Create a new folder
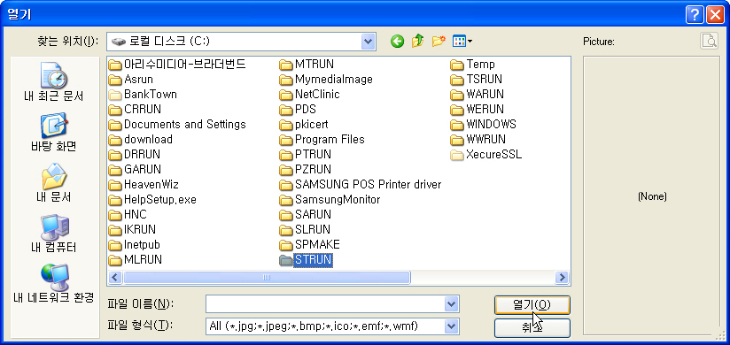 tap(439, 42)
